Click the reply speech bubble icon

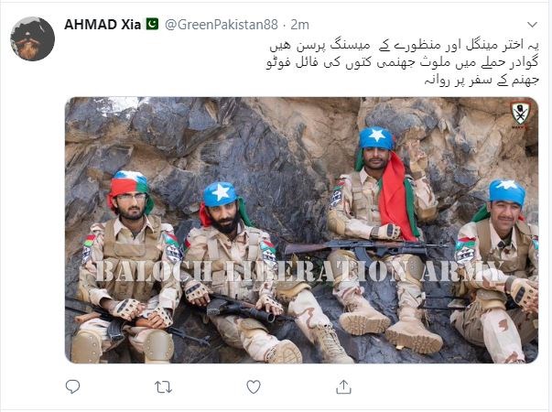(73, 387)
